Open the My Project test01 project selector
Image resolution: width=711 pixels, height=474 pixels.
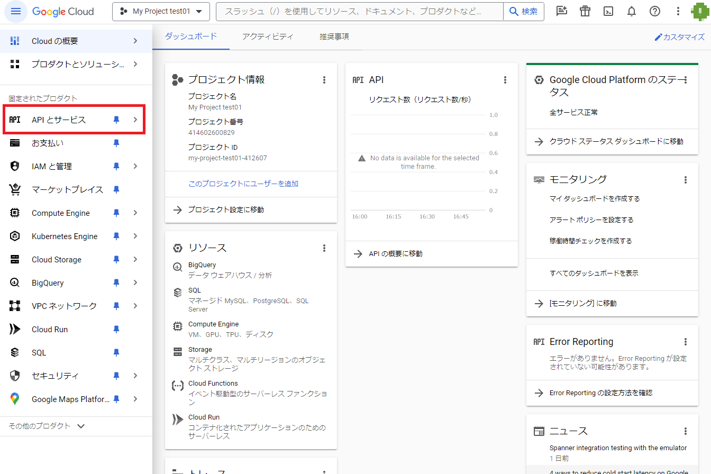pyautogui.click(x=161, y=11)
